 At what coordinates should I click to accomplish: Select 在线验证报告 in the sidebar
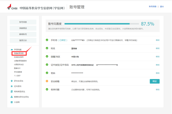[19, 57]
